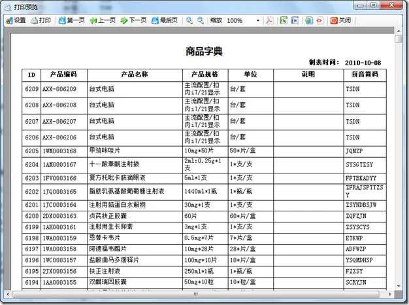Click the vertical scrollbar down arrow
The width and height of the screenshot is (409, 305).
pos(399,286)
